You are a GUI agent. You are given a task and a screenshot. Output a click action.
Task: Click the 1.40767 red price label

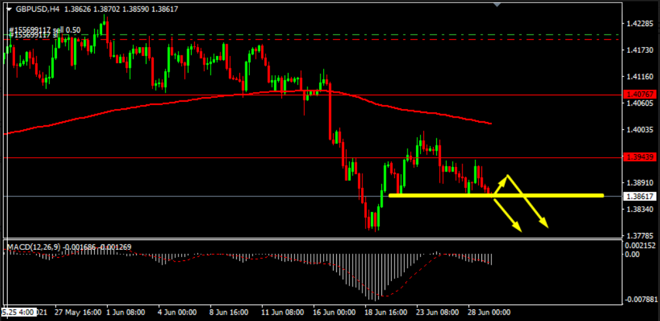(x=639, y=95)
